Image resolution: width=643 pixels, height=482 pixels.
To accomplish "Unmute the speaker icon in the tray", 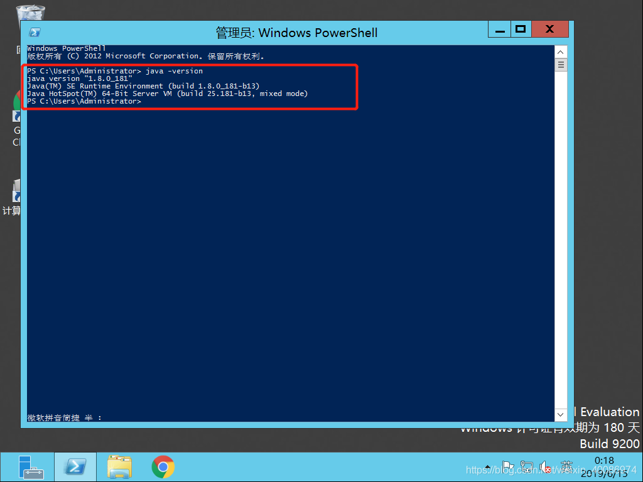I will (x=544, y=467).
